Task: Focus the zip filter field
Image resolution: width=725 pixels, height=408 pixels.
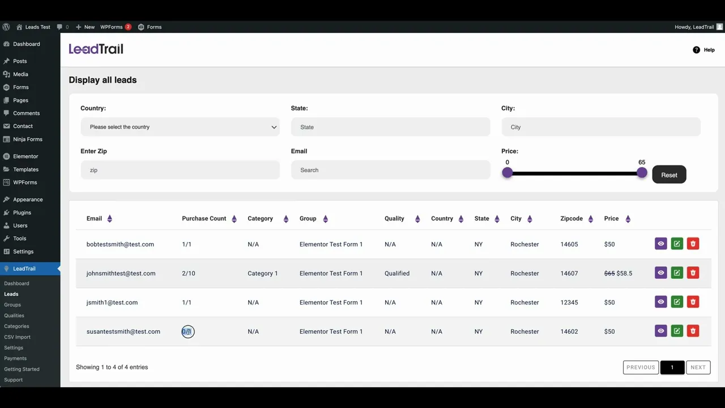Action: tap(180, 170)
